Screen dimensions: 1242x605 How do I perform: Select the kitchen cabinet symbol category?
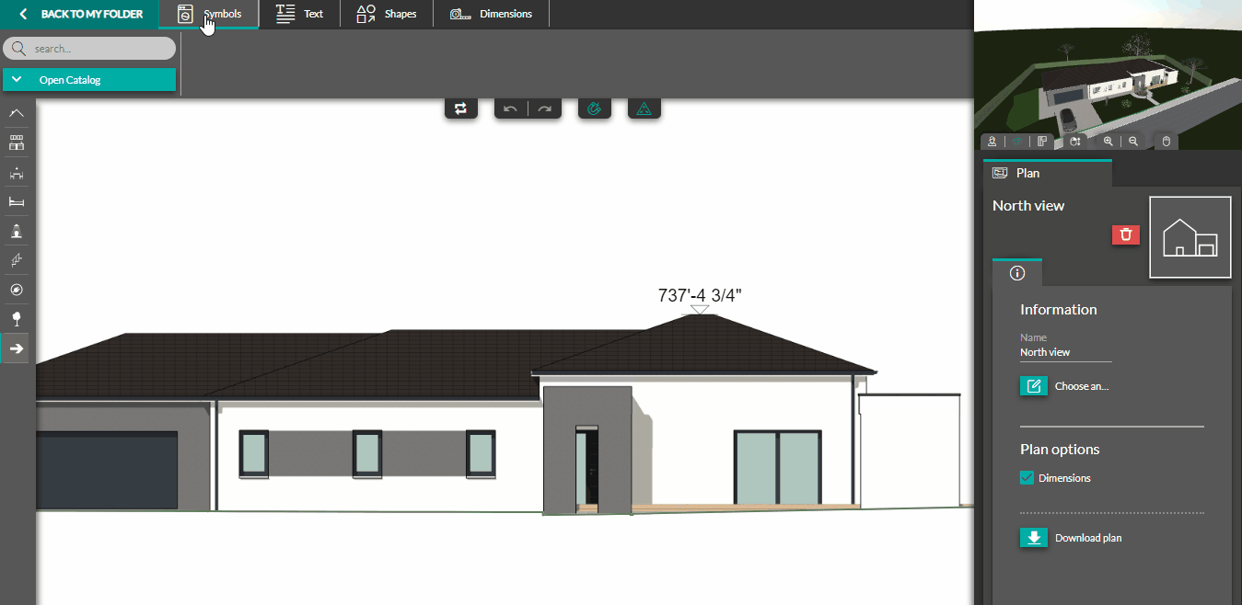16,143
